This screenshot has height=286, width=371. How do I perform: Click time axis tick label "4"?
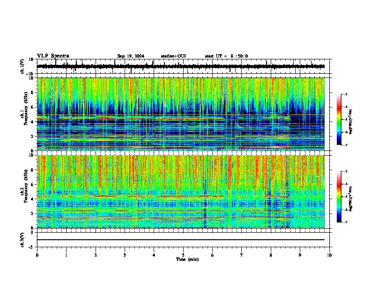pyautogui.click(x=154, y=255)
